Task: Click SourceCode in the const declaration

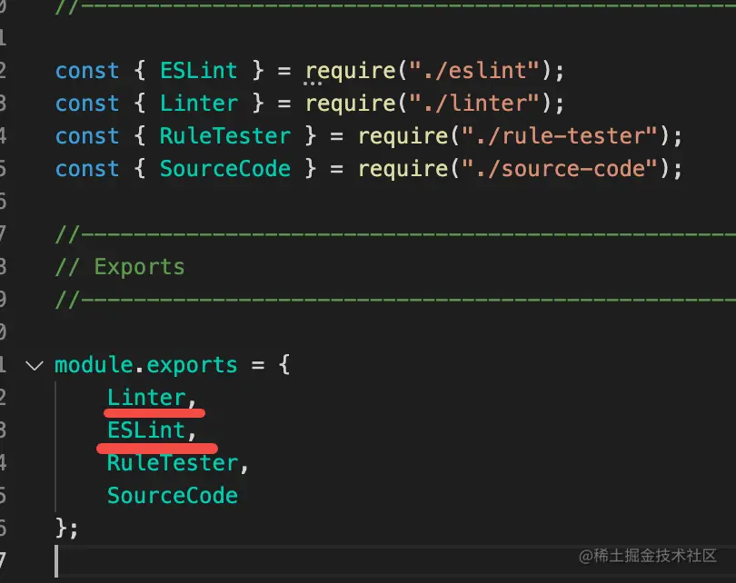Action: coord(224,169)
